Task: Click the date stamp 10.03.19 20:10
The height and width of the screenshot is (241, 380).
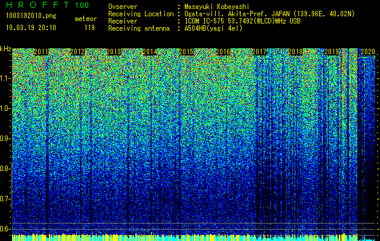Action: coord(31,28)
